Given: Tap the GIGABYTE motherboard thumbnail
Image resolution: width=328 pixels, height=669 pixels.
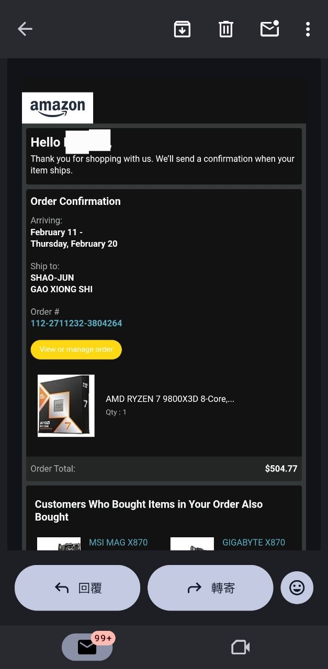Looking at the screenshot, I should (x=192, y=544).
